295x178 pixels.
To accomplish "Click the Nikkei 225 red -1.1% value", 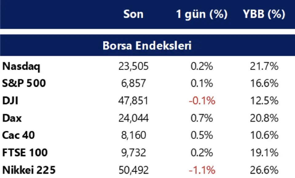I will coord(202,170).
